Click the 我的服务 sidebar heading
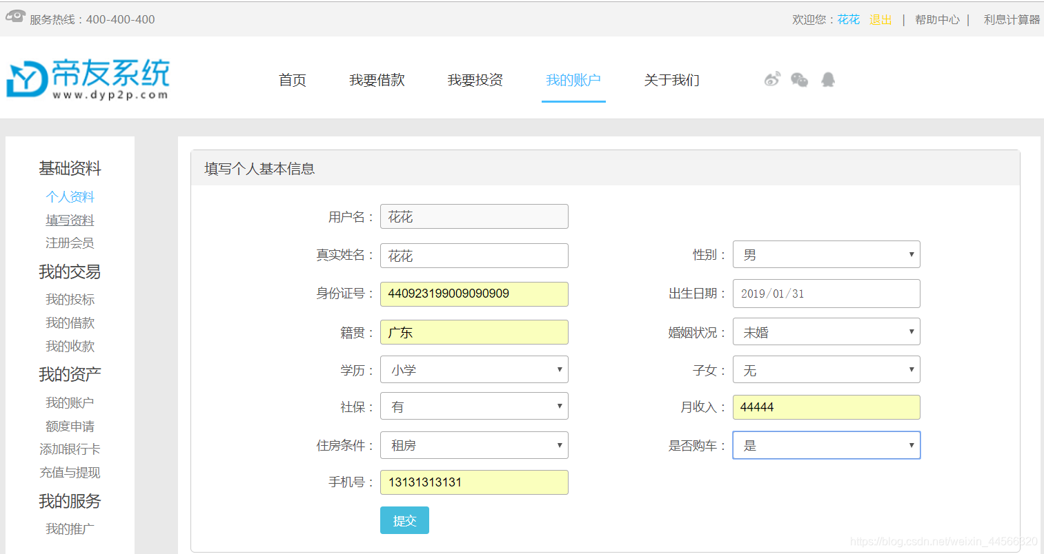Image resolution: width=1044 pixels, height=554 pixels. (70, 501)
